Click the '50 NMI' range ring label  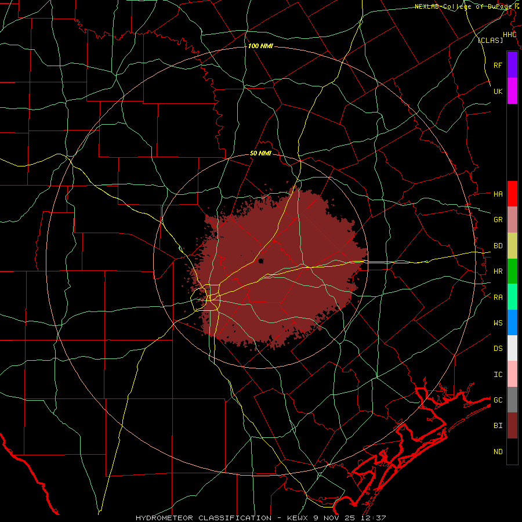click(260, 153)
